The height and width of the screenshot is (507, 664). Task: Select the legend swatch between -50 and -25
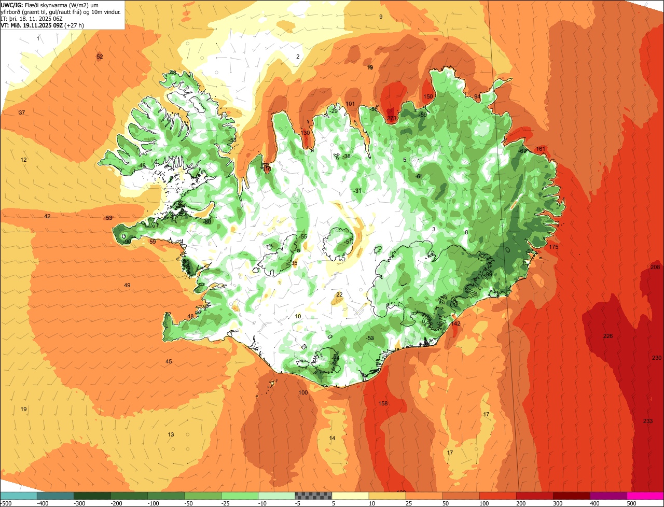(x=202, y=496)
